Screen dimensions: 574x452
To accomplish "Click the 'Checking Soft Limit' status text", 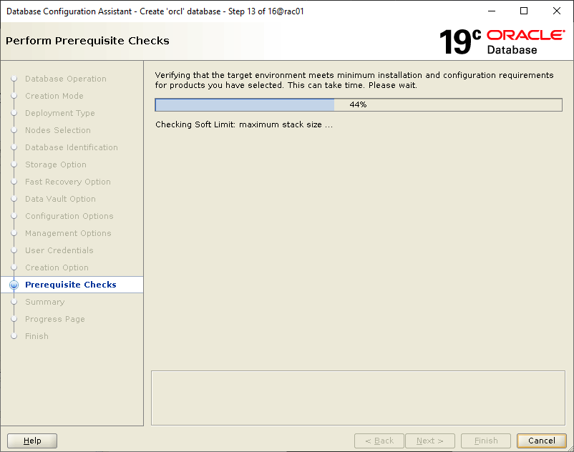I will tap(244, 124).
